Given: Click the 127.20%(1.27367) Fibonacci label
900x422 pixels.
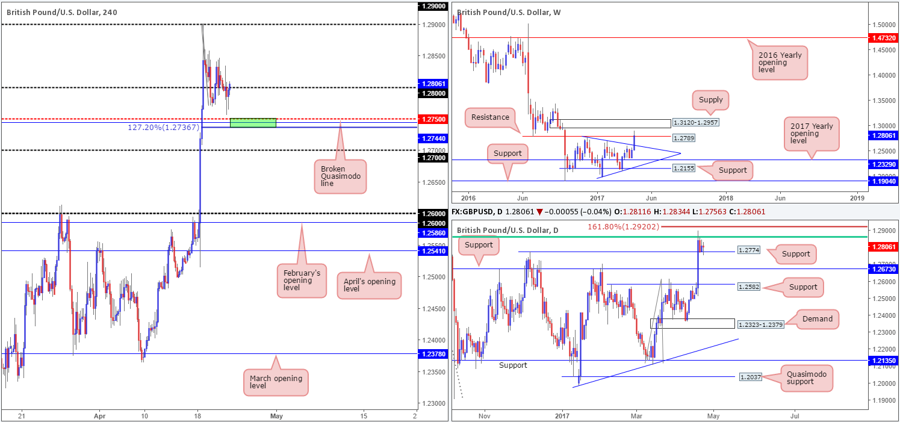Looking at the screenshot, I should (163, 127).
